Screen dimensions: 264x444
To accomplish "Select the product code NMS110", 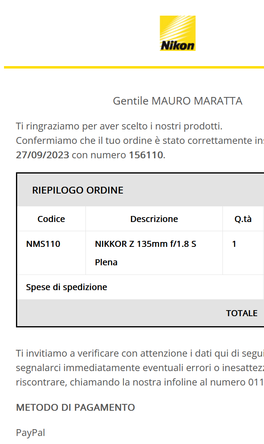I will pos(43,244).
